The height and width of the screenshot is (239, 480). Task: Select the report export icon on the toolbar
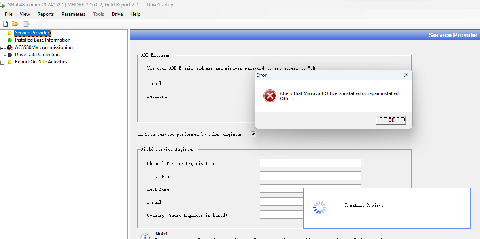(x=27, y=24)
